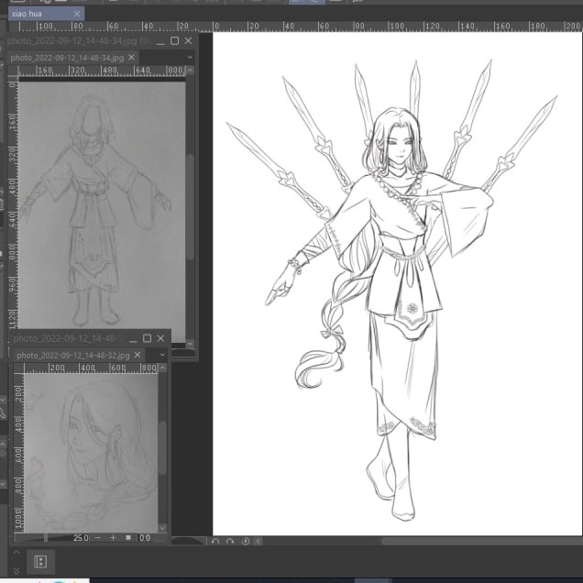Image resolution: width=583 pixels, height=583 pixels.
Task: Click the 25.0 zoom value field
Action: [81, 538]
